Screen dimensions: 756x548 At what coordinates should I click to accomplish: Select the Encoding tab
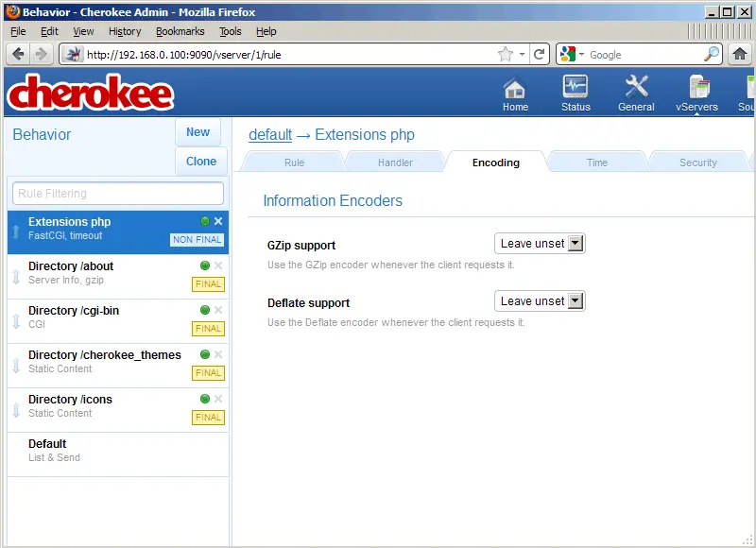495,163
